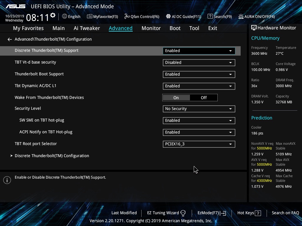Click the EZ Tuning Wizard lightbulb icon
The width and height of the screenshot is (302, 226).
coord(183,213)
